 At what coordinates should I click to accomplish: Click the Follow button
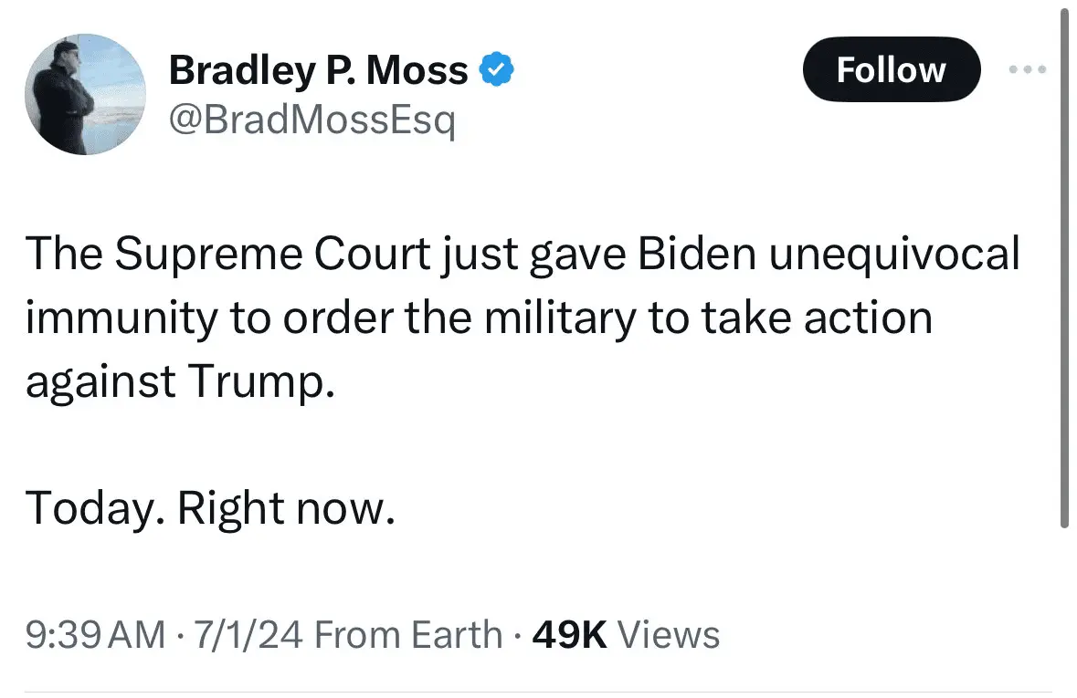[x=891, y=68]
